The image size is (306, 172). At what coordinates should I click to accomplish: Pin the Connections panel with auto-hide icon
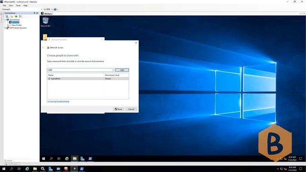[x=34, y=13]
